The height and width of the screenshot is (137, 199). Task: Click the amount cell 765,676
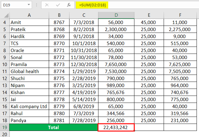click(x=116, y=92)
